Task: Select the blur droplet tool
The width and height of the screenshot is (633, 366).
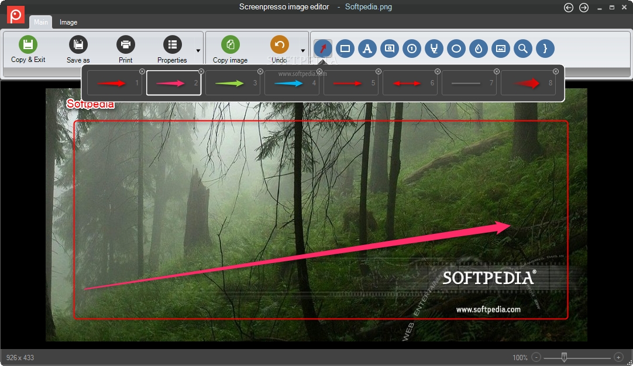Action: coord(479,49)
